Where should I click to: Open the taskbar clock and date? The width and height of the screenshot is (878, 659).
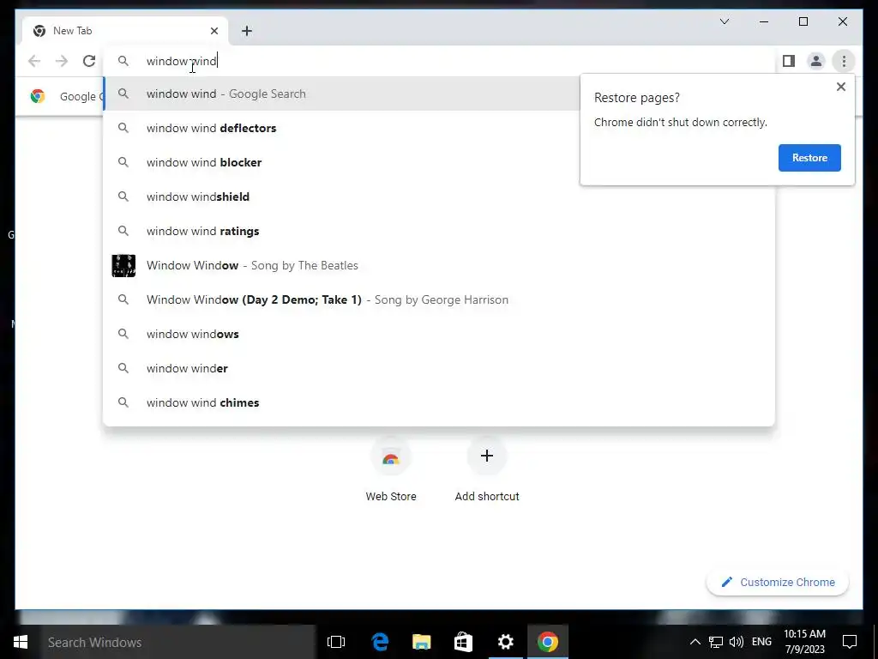(x=804, y=642)
